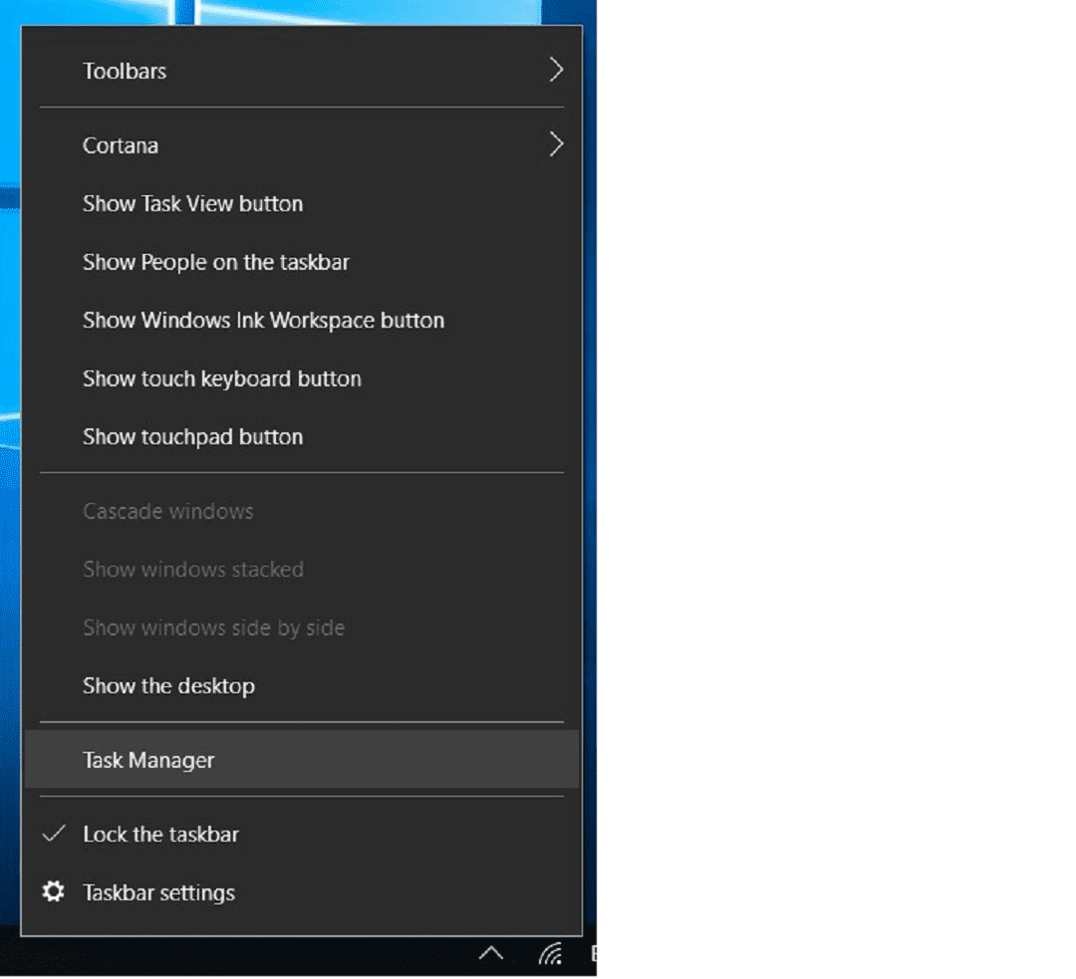This screenshot has width=1076, height=979.
Task: Toggle Show Task View button option
Action: [192, 203]
